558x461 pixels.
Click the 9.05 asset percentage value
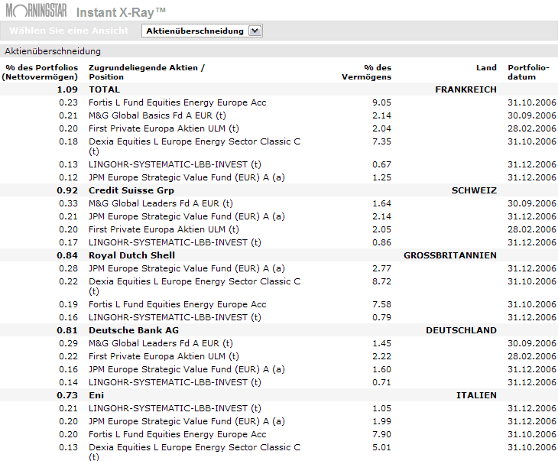point(381,102)
